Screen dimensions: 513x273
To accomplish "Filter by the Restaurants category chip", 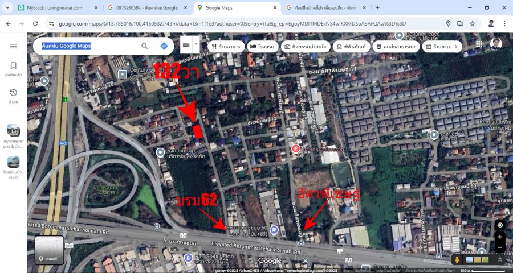I will click(x=226, y=46).
